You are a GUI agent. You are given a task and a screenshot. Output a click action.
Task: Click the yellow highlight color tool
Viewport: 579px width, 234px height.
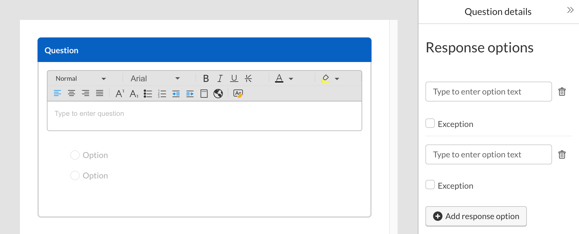point(325,78)
